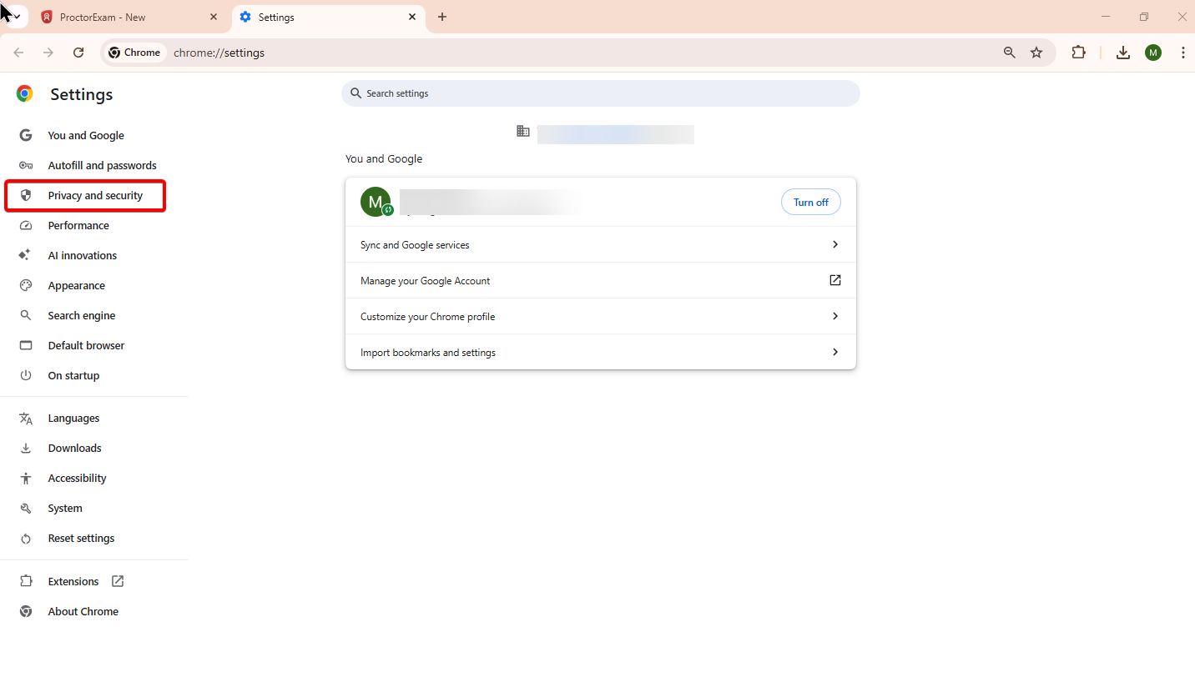Click the back navigation arrow
Image resolution: width=1195 pixels, height=677 pixels.
click(x=18, y=53)
